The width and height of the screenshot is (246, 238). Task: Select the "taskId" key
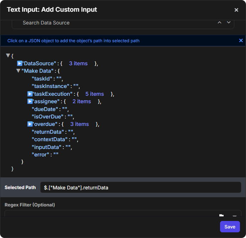(x=42, y=79)
